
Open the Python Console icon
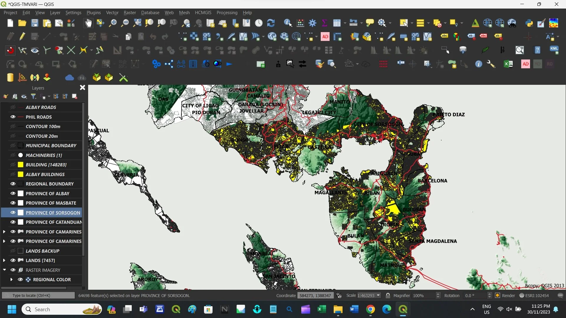(529, 23)
